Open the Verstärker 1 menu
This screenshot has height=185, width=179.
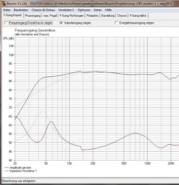point(66,10)
